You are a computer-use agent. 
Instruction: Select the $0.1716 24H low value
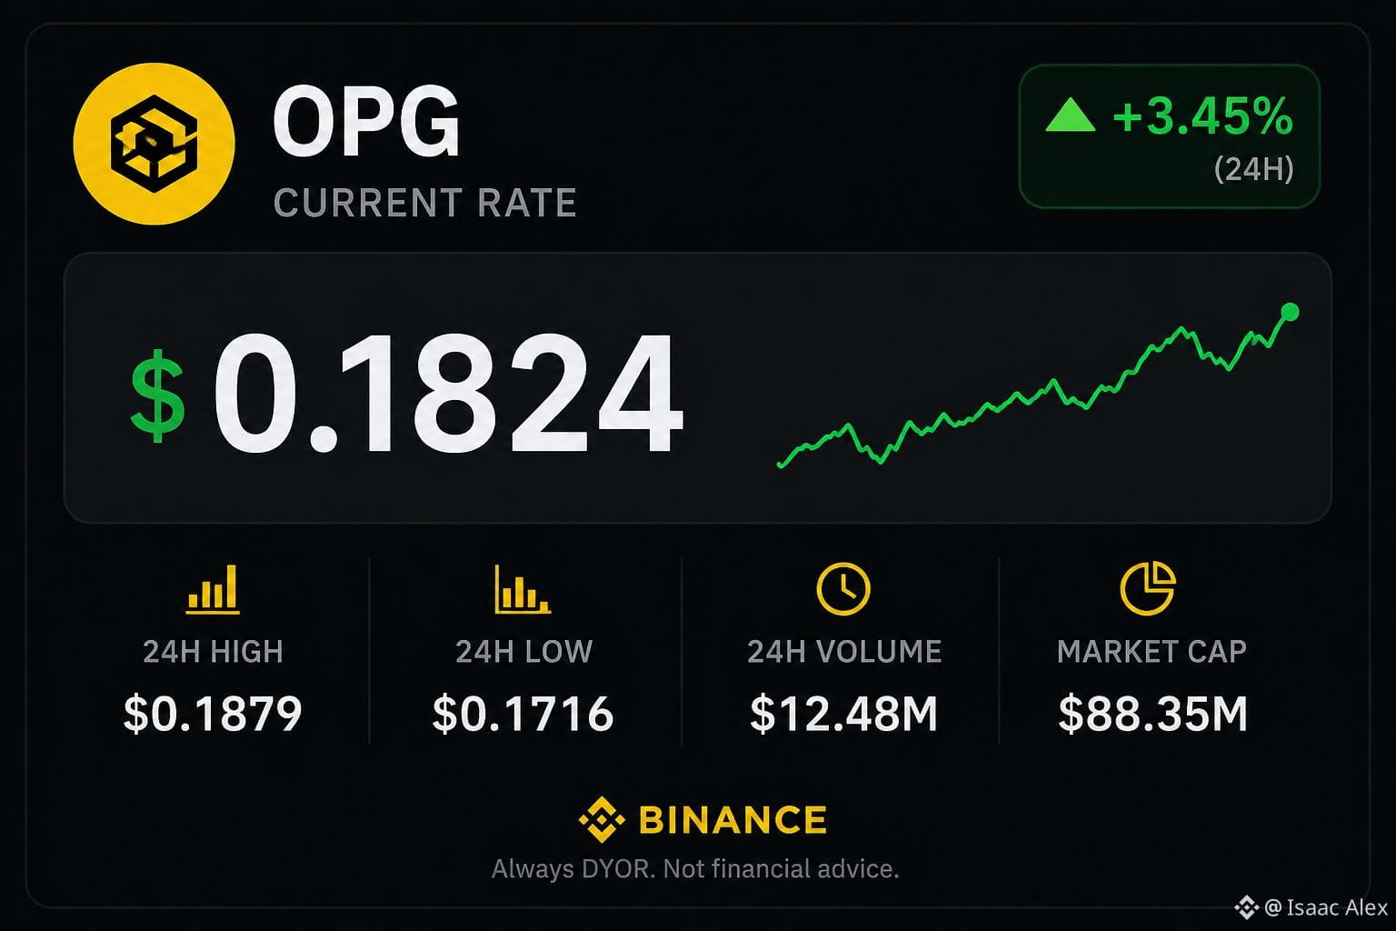(523, 714)
